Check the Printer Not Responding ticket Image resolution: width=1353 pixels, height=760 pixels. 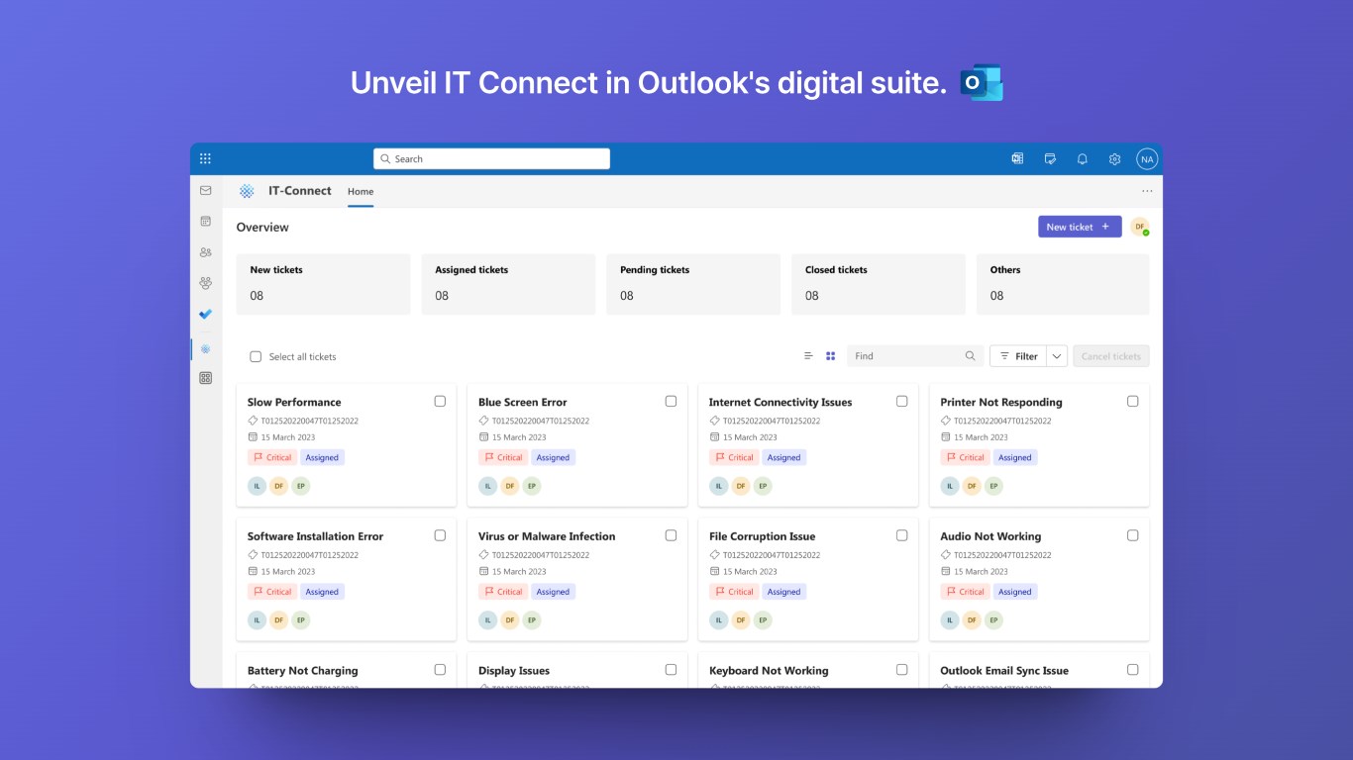coord(1132,401)
